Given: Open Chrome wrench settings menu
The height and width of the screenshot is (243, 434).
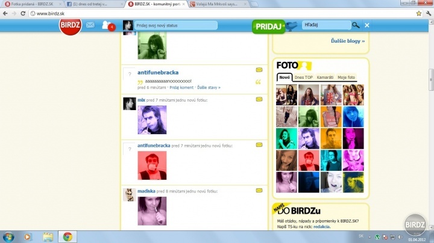Looking at the screenshot, I should pos(429,13).
